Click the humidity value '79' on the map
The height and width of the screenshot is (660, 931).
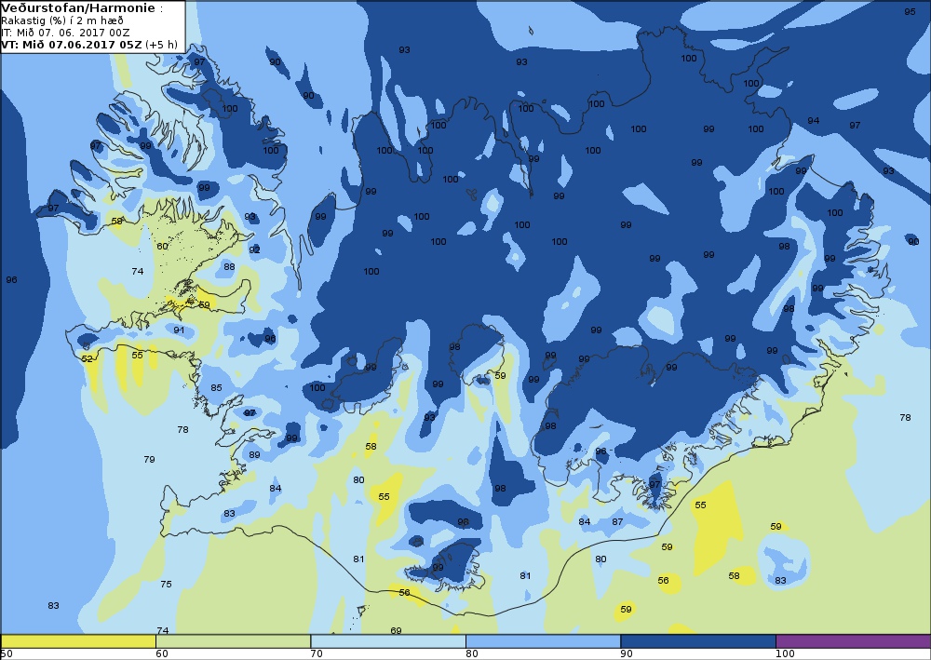150,459
